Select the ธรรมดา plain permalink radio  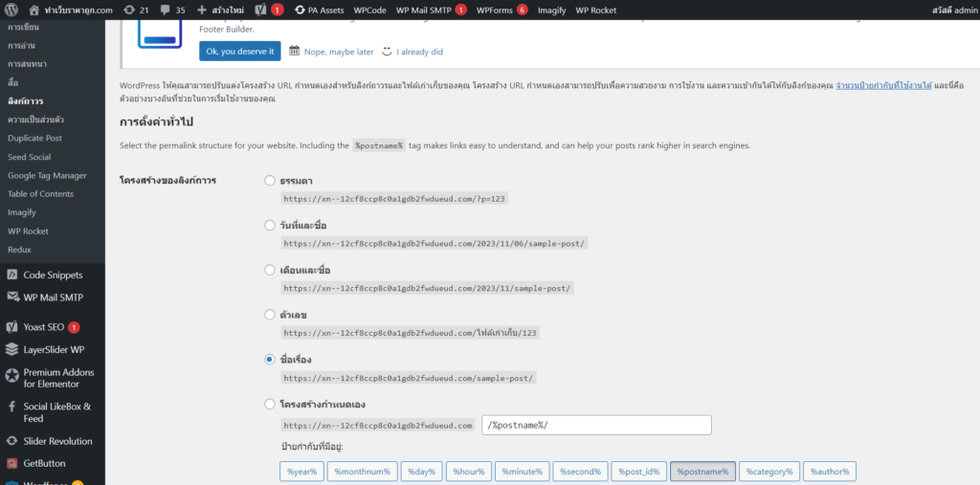(x=269, y=181)
